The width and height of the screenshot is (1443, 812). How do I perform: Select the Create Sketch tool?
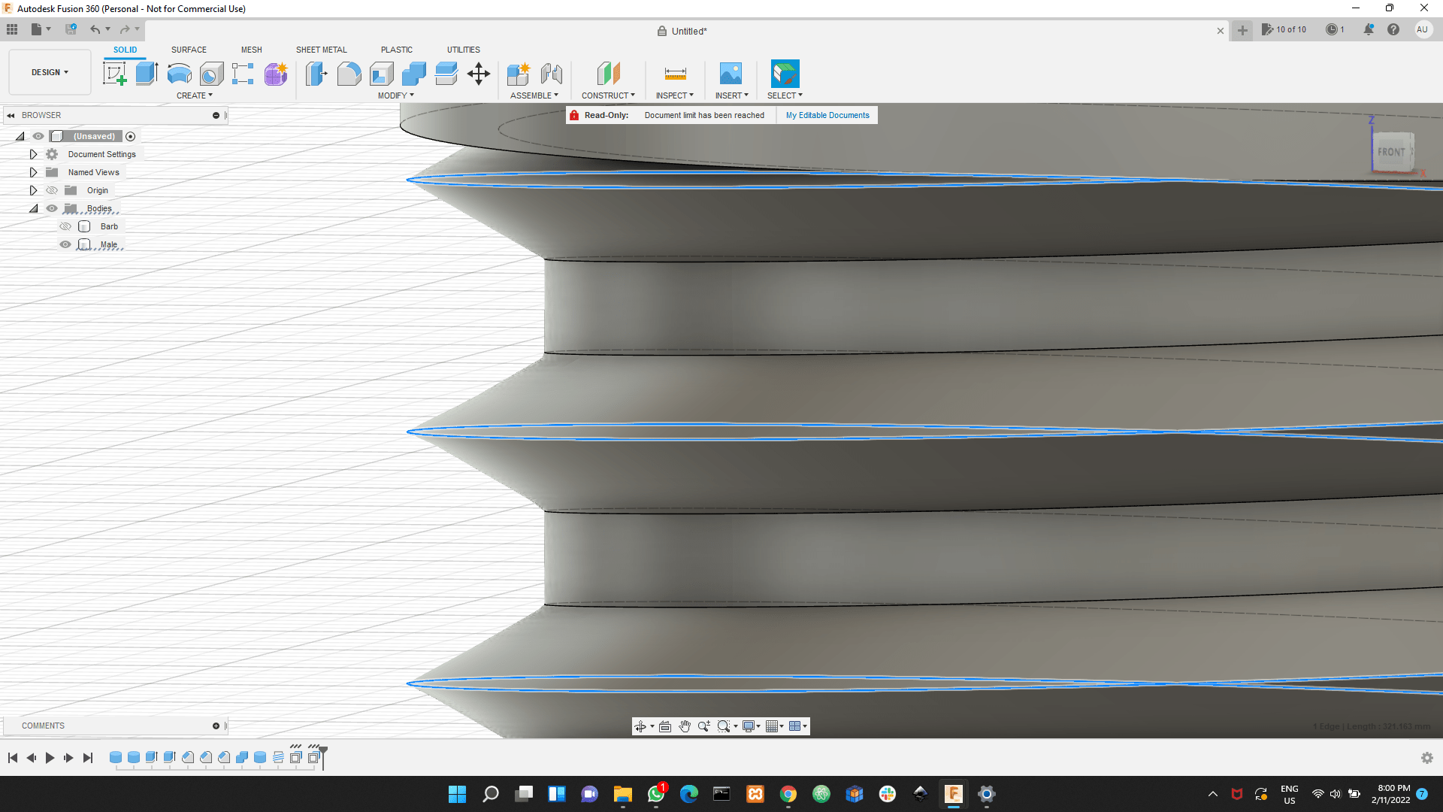pyautogui.click(x=115, y=73)
